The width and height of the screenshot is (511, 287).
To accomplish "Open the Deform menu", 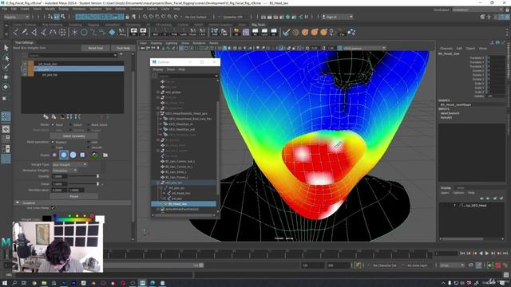I will (x=121, y=9).
